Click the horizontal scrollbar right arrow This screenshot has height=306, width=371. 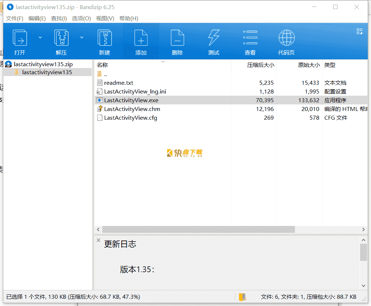point(363,229)
